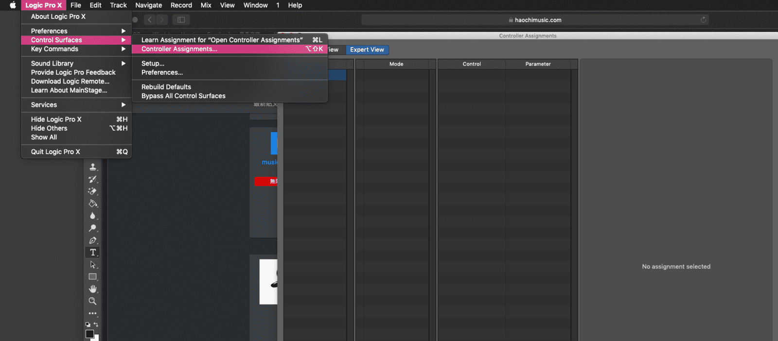Open the Edit menu

point(95,5)
